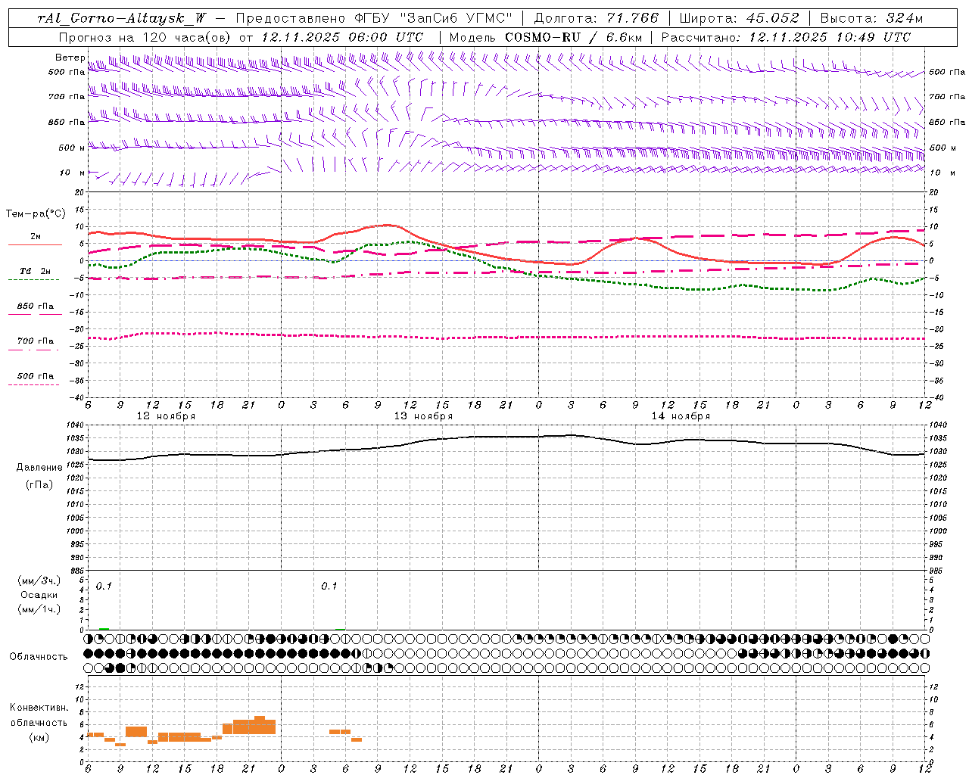Click the (мм/1ч.) precipitation unit label
This screenshot has width=969, height=775.
(x=39, y=609)
